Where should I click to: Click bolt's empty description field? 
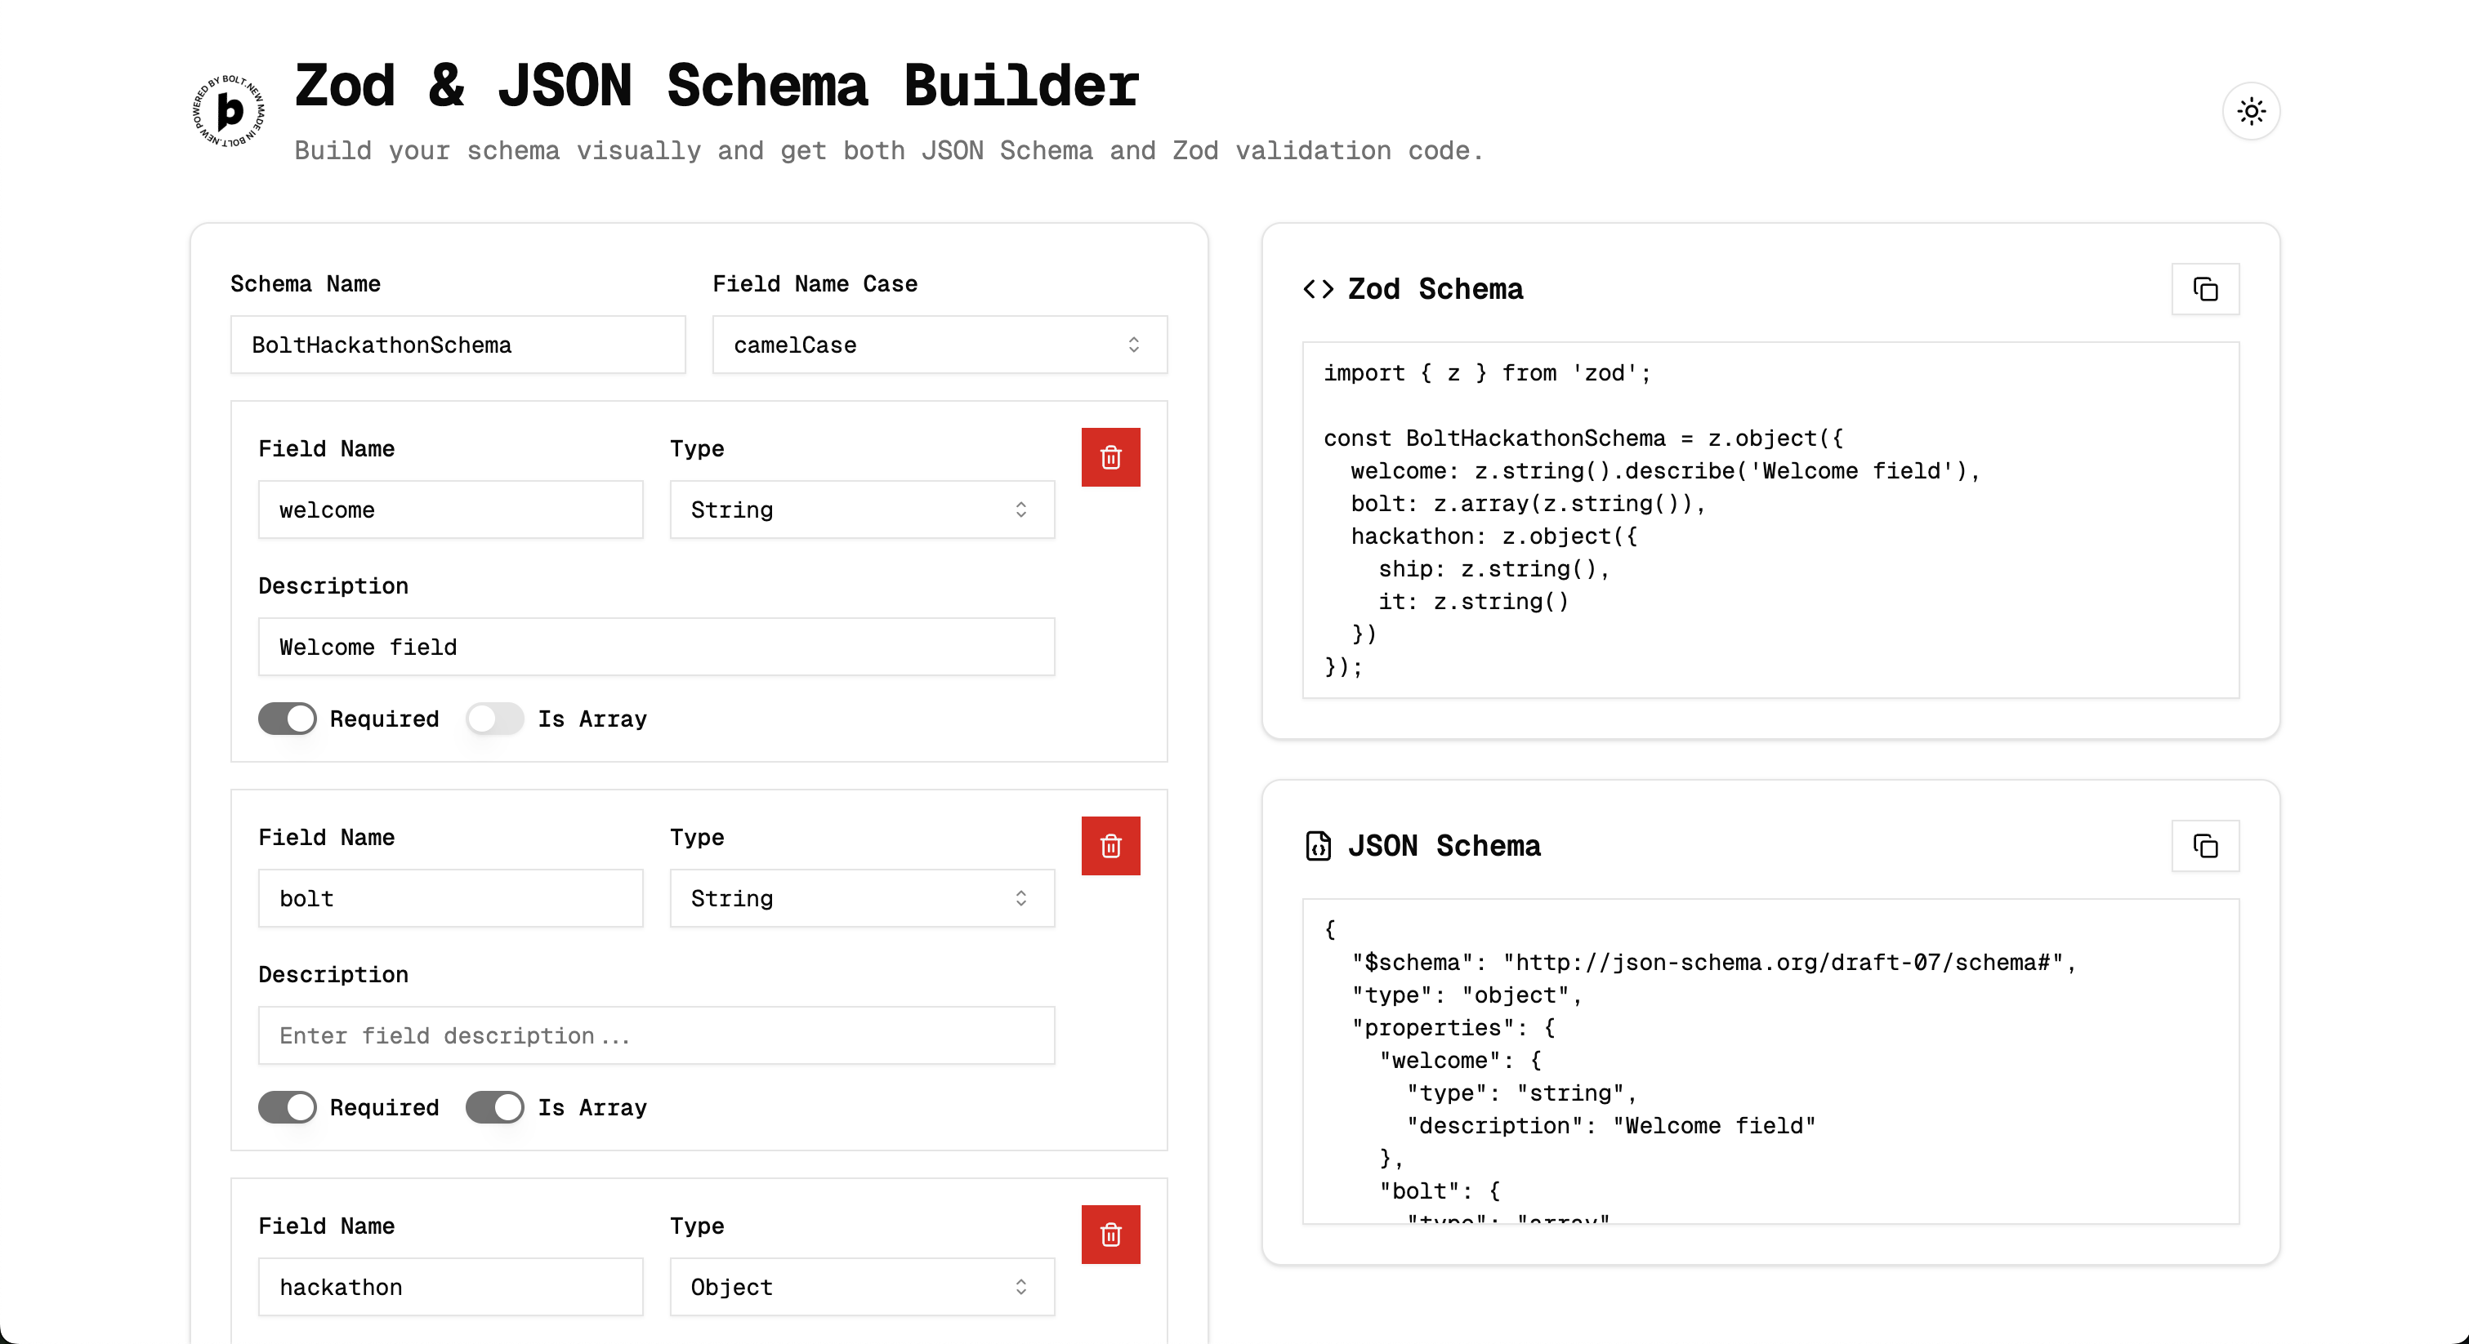(x=657, y=1035)
